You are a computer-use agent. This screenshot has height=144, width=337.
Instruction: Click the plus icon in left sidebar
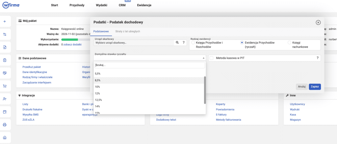pyautogui.click(x=5, y=21)
